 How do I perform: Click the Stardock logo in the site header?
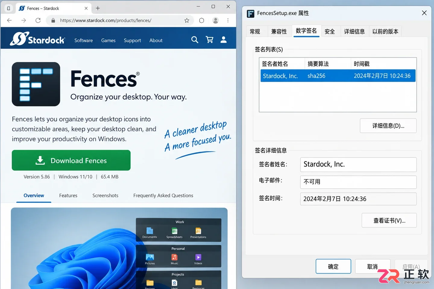tap(37, 39)
